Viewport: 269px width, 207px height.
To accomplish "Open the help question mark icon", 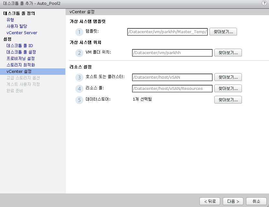I will 264,3.
